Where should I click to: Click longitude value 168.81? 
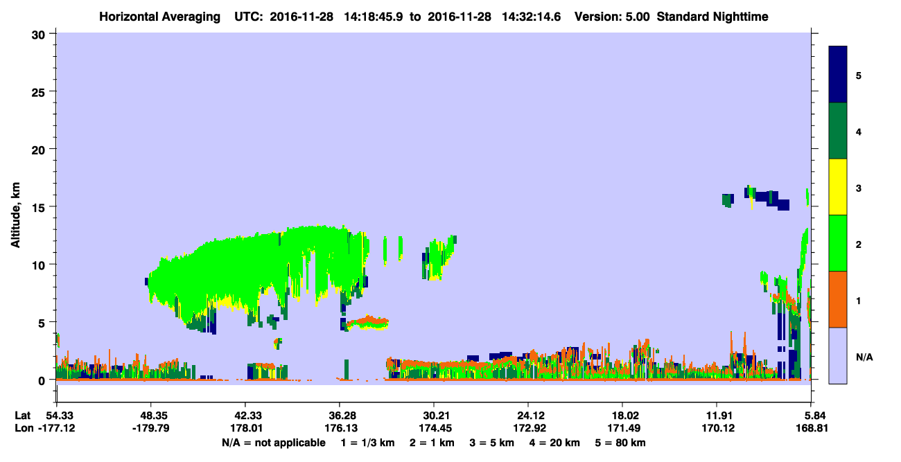click(814, 429)
